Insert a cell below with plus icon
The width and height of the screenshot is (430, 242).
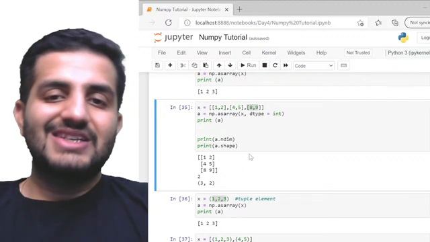pos(170,66)
